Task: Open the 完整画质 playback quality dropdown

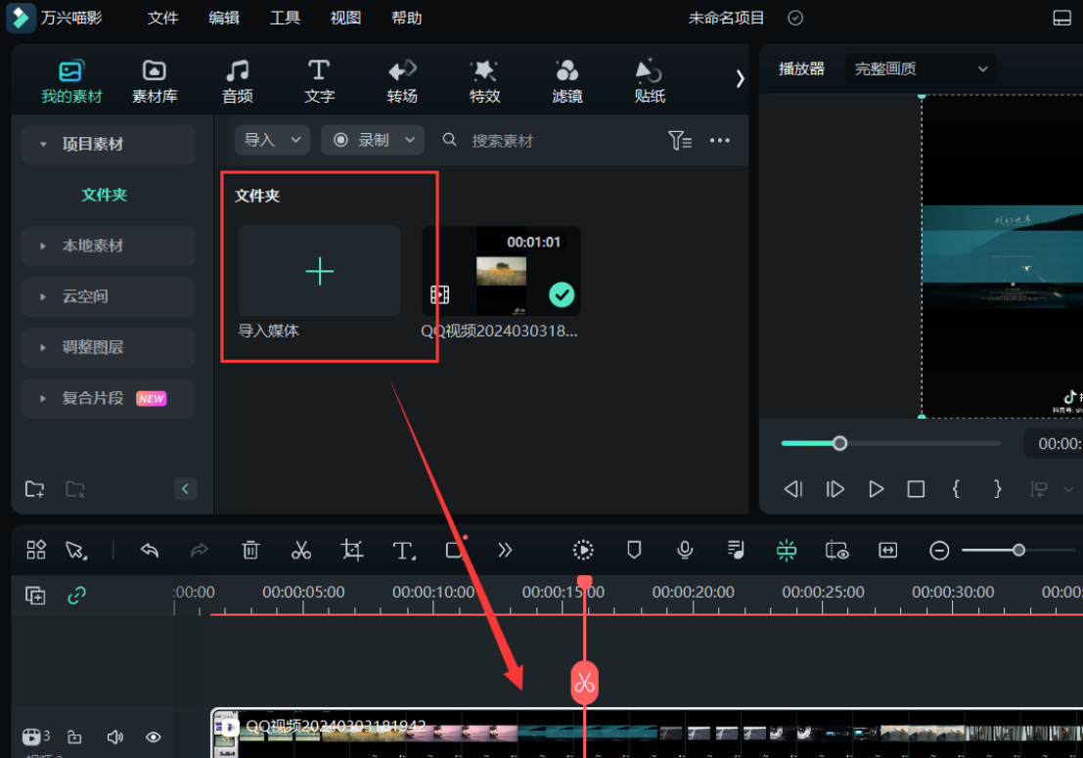Action: [921, 69]
